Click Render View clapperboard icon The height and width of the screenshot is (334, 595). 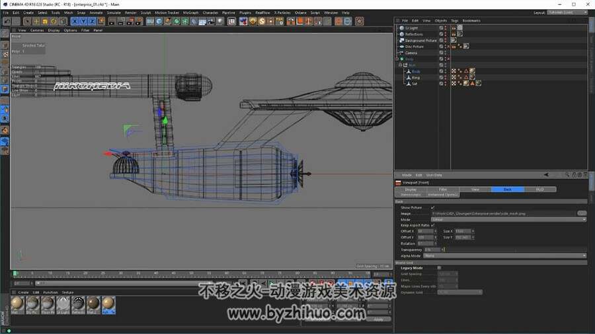tap(112, 21)
